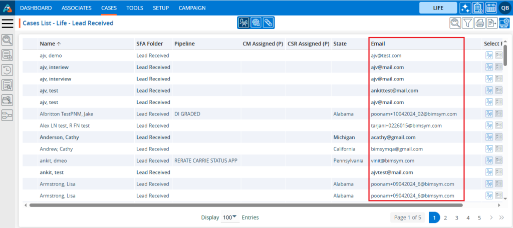The height and width of the screenshot is (228, 513).
Task: Open the CAMPAIGN menu
Action: coord(192,8)
